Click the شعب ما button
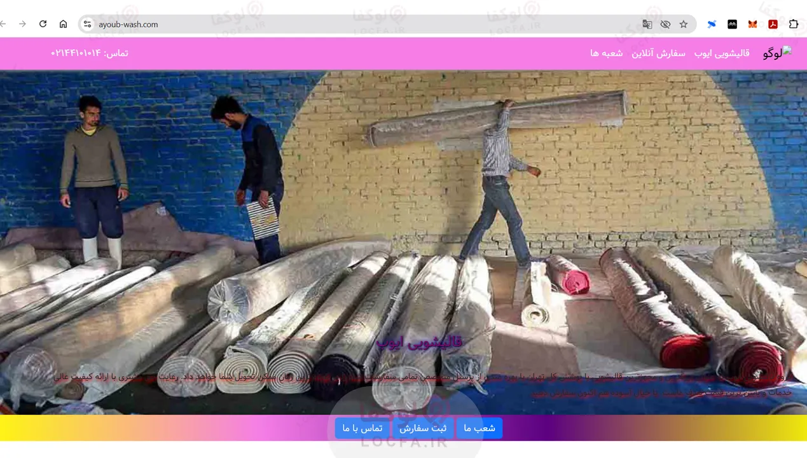 [479, 428]
